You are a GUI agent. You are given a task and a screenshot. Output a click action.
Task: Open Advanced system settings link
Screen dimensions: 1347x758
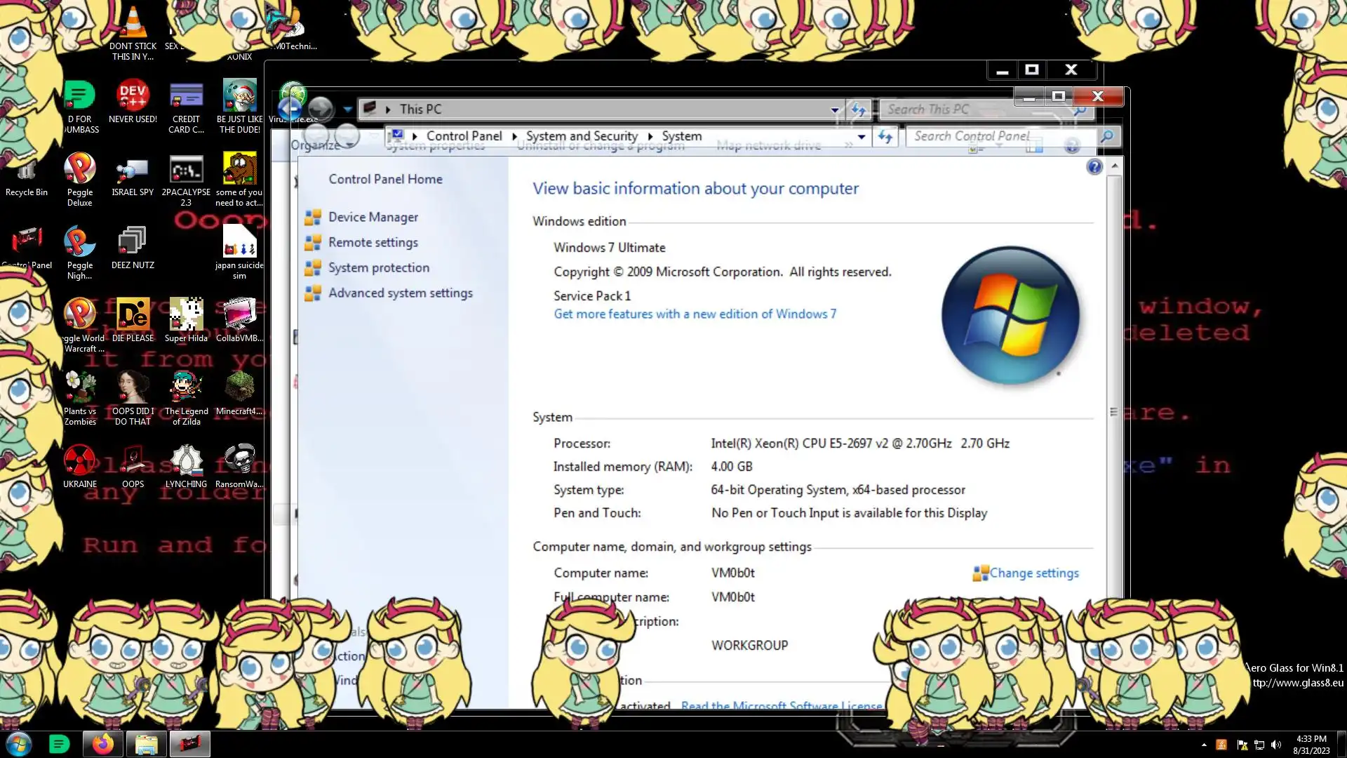[x=400, y=293]
